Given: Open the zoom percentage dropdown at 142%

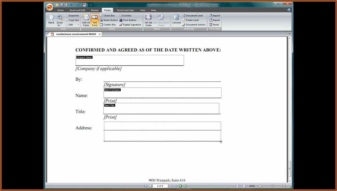Looking at the screenshot, I should pos(257,186).
